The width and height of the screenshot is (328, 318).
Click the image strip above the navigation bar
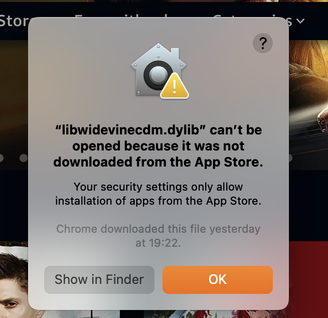click(x=164, y=1)
